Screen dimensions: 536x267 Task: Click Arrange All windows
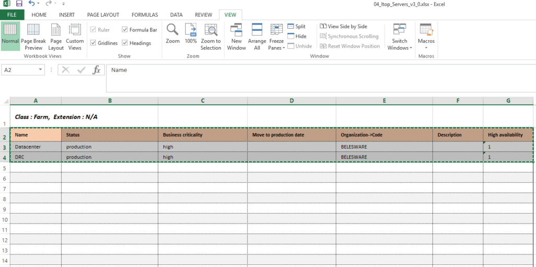click(x=257, y=37)
